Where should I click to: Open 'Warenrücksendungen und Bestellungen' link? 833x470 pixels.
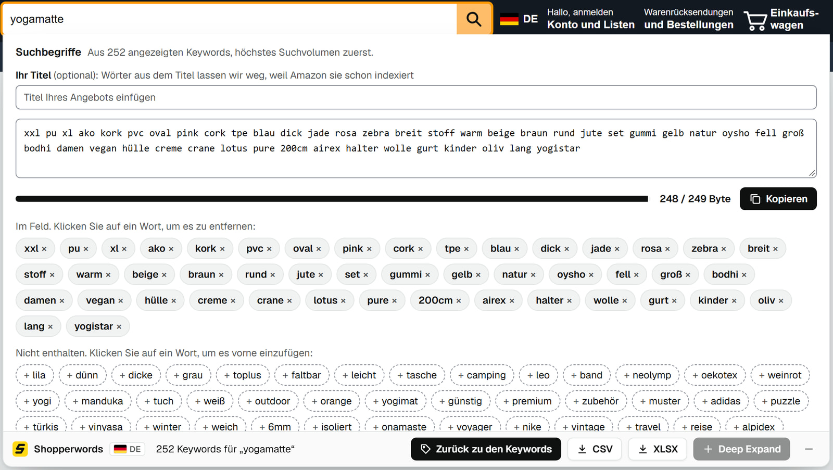[x=688, y=19]
